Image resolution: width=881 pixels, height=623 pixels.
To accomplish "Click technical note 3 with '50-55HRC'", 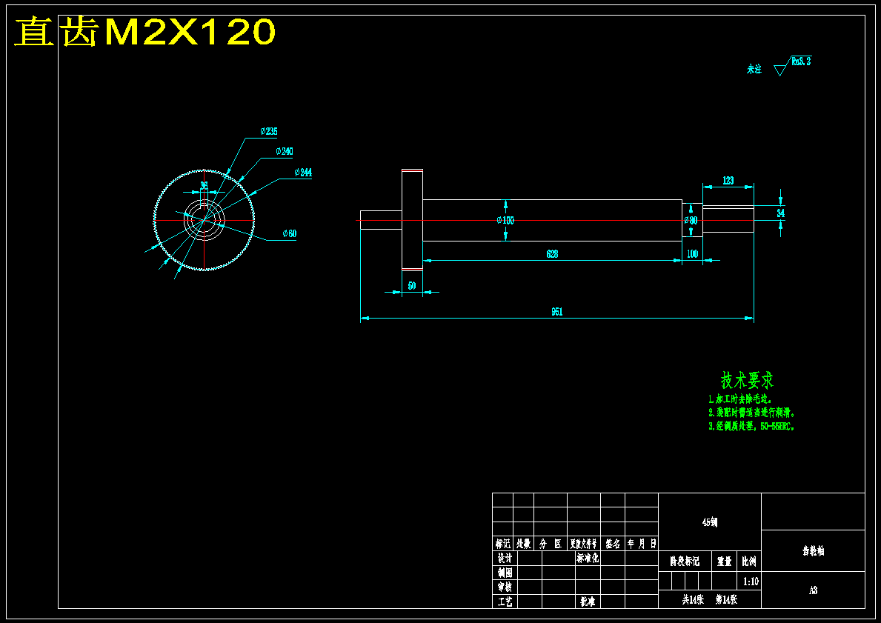I will [x=752, y=427].
